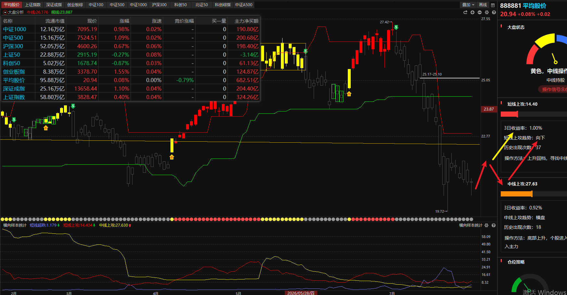This screenshot has width=567, height=295.
Task: Open the 科创综指 tab
Action: click(x=223, y=5)
